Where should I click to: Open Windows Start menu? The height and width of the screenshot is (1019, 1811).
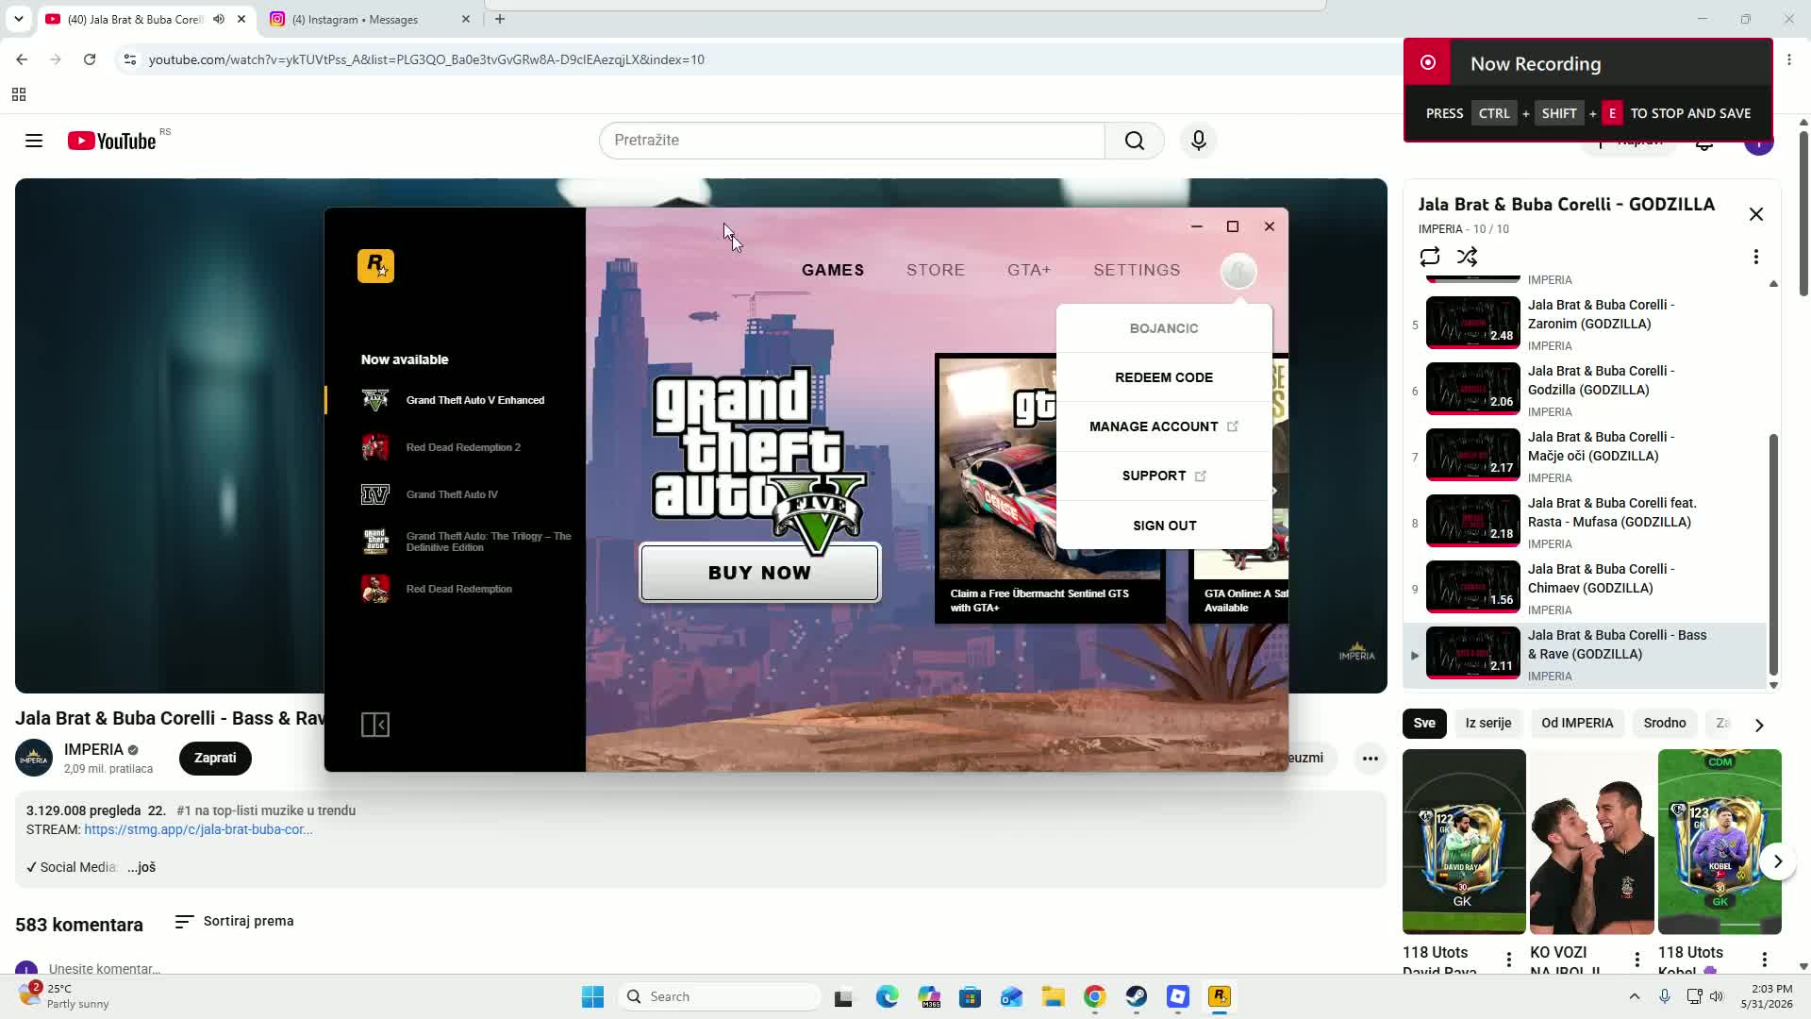click(x=592, y=996)
